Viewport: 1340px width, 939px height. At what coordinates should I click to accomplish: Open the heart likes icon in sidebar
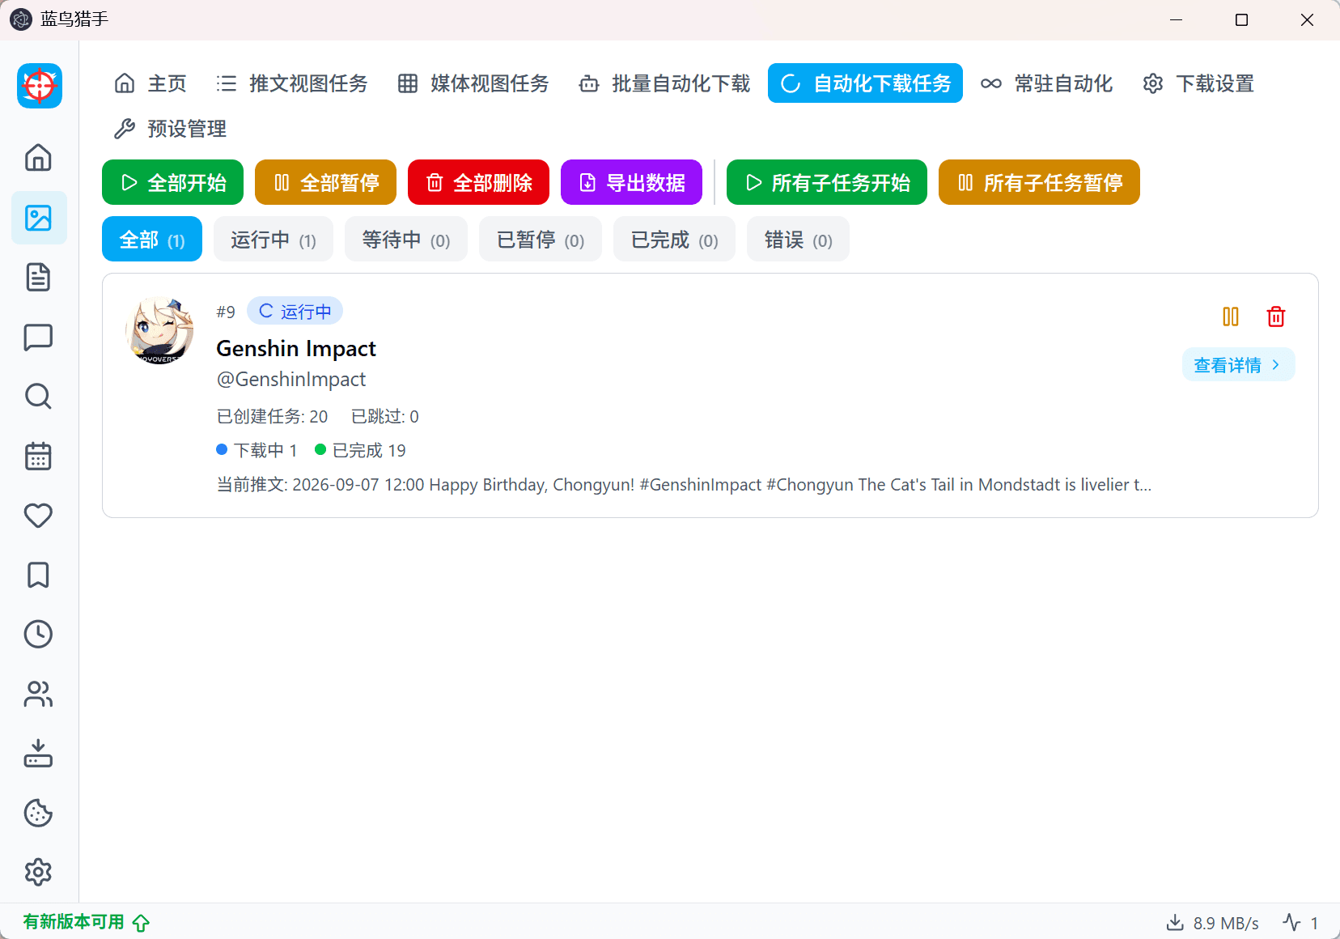point(38,516)
